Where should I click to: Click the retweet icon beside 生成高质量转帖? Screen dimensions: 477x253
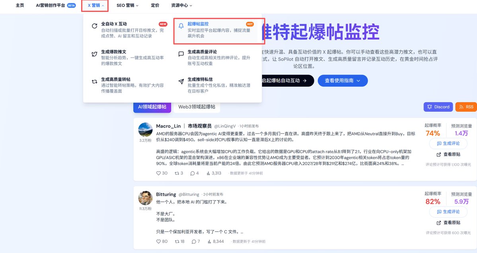[95, 81]
